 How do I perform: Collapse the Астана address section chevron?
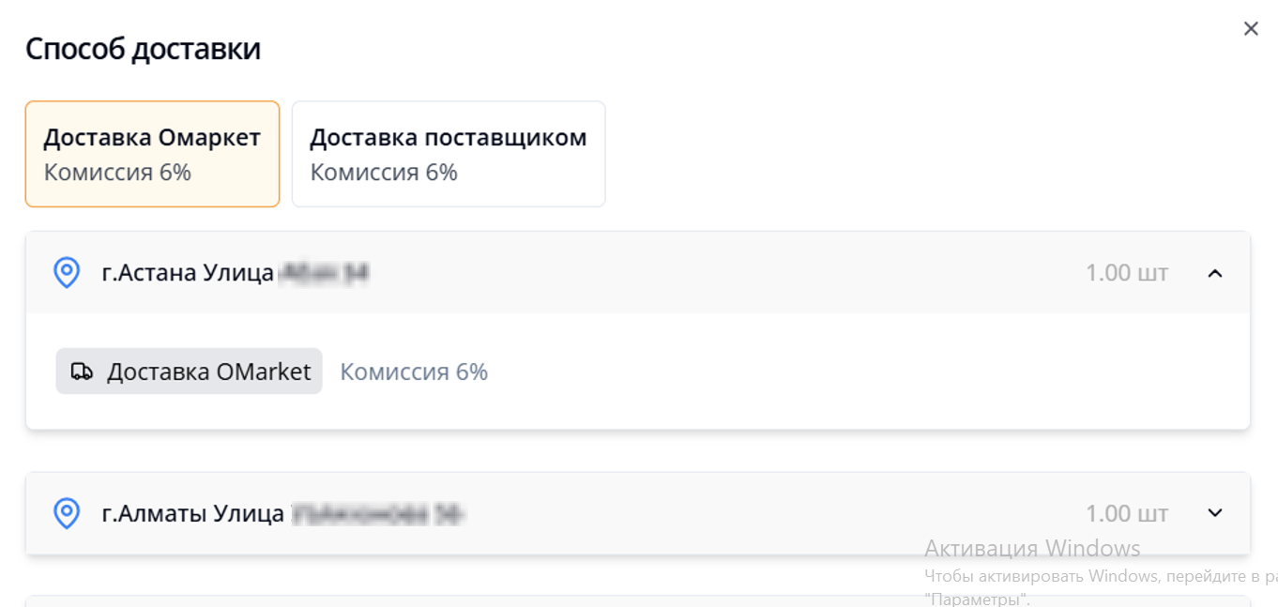point(1215,273)
